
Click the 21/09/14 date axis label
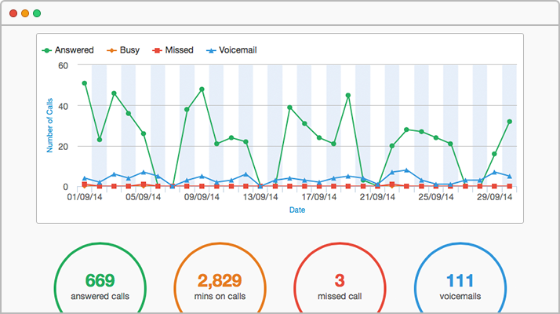click(377, 197)
